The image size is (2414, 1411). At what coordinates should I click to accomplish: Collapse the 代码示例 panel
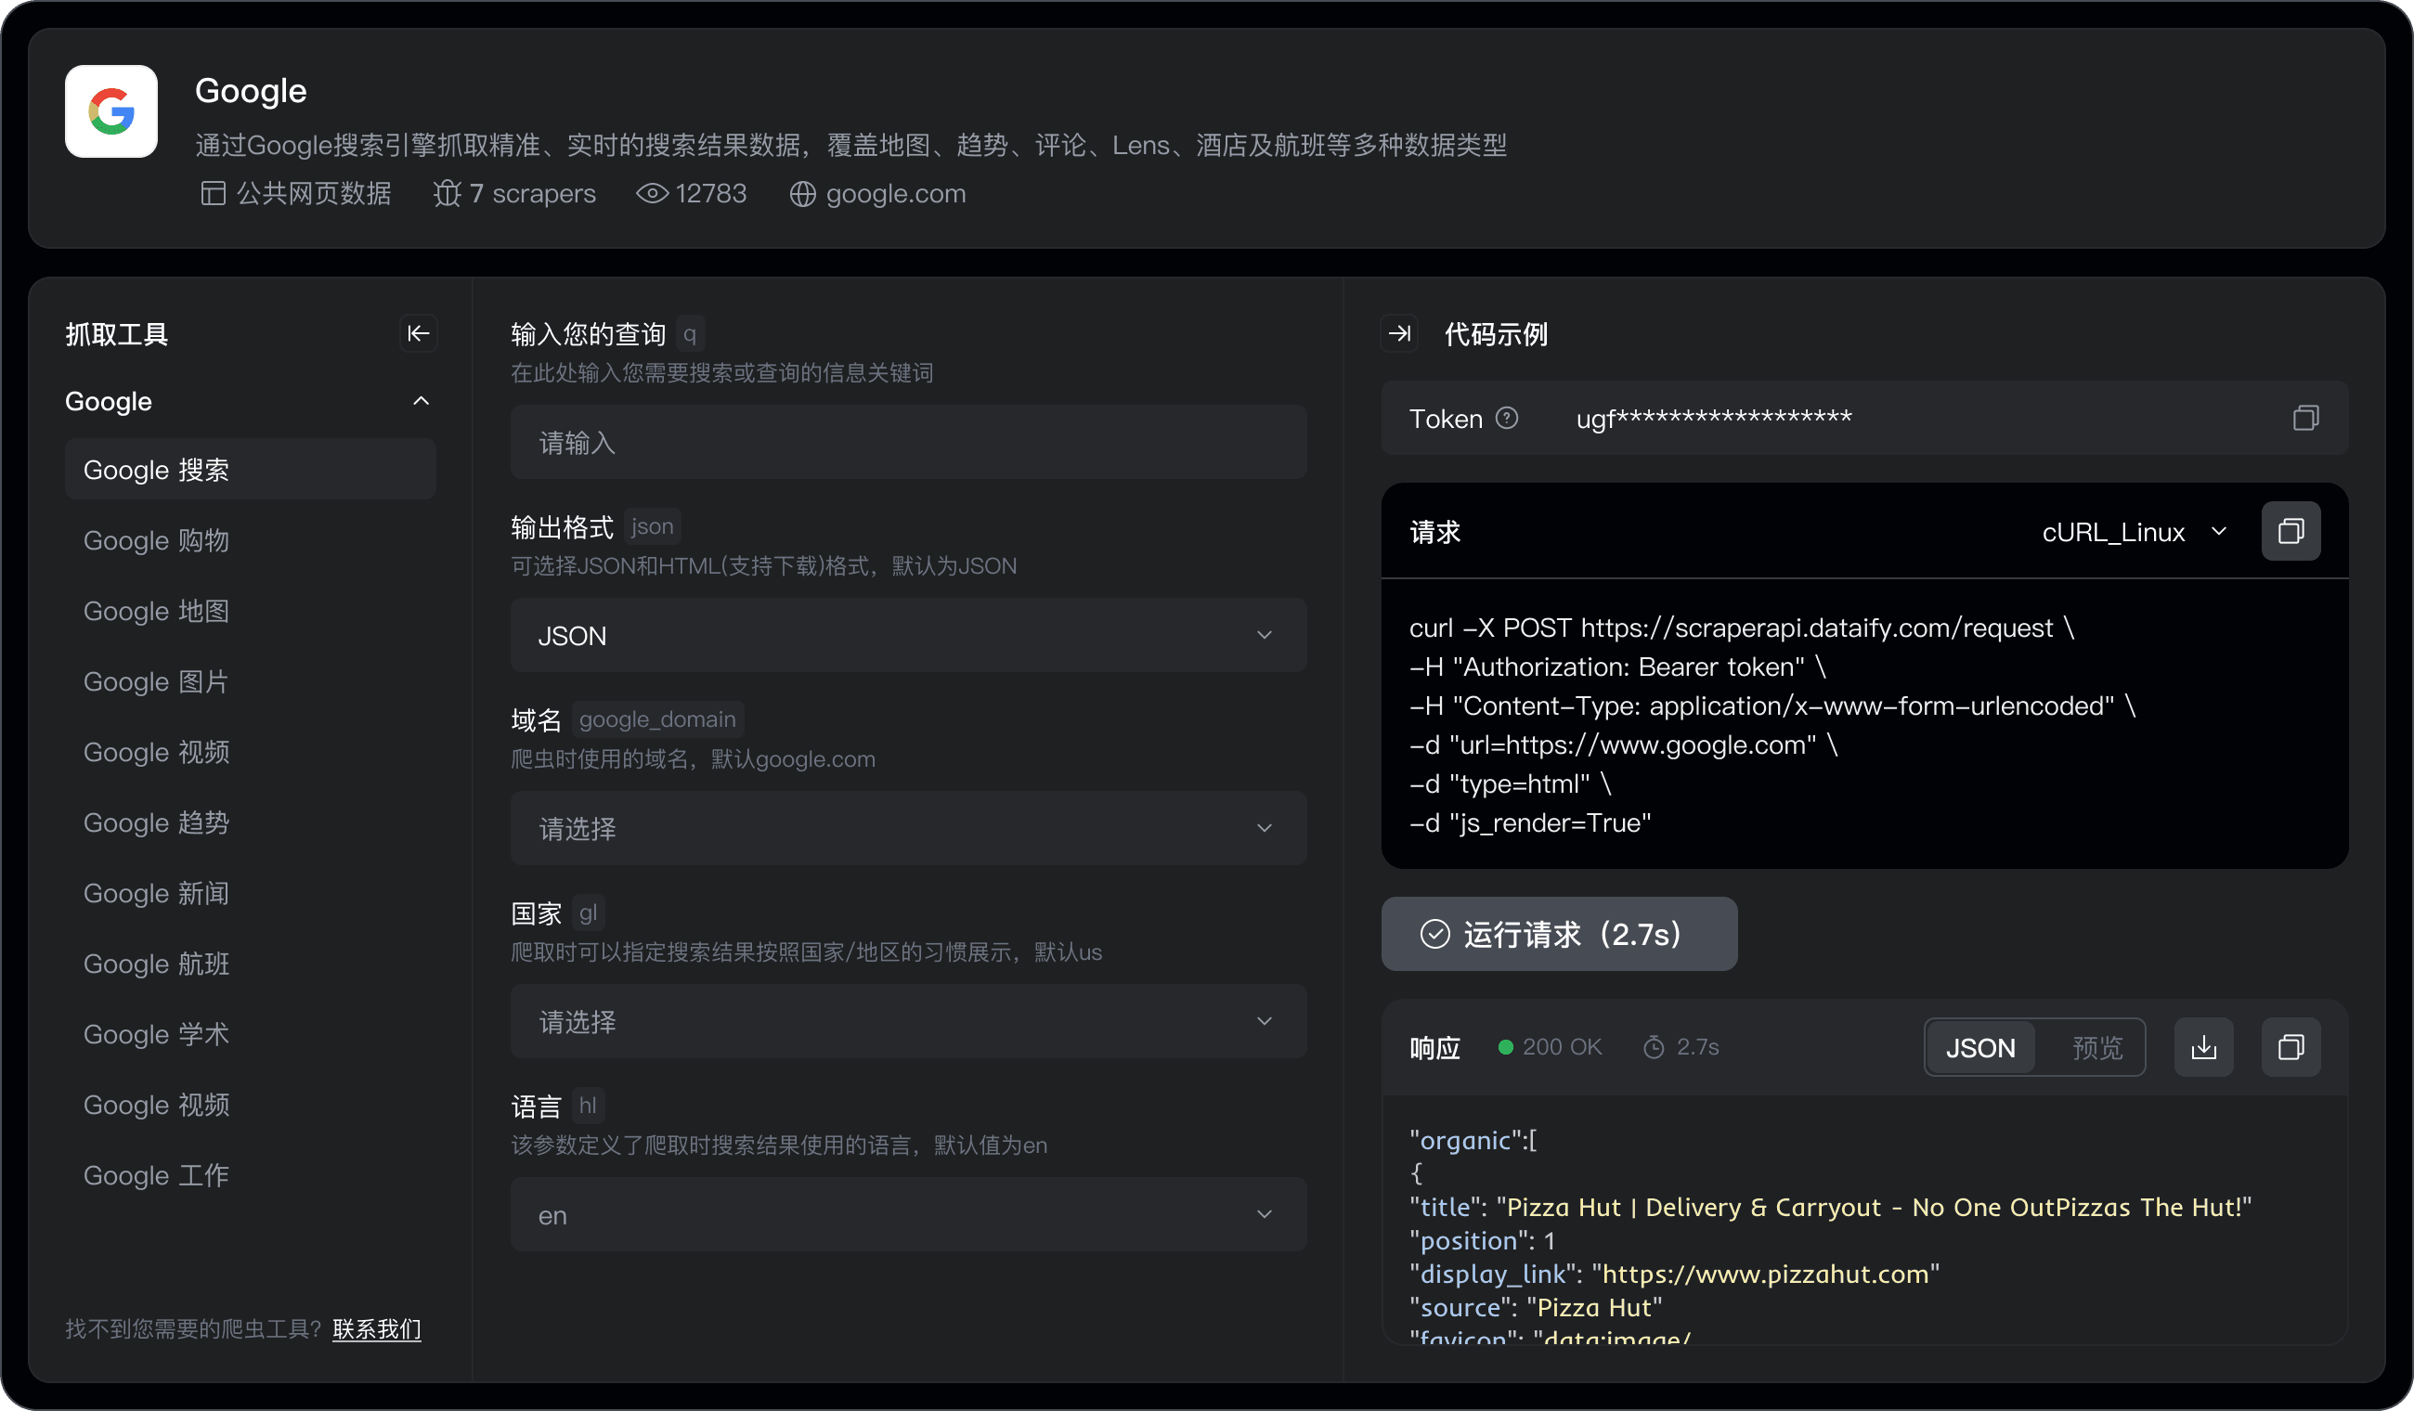(1399, 333)
